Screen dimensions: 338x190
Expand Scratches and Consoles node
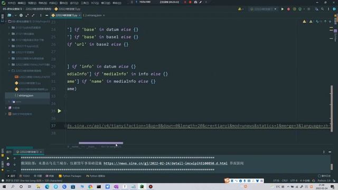coord(6,114)
